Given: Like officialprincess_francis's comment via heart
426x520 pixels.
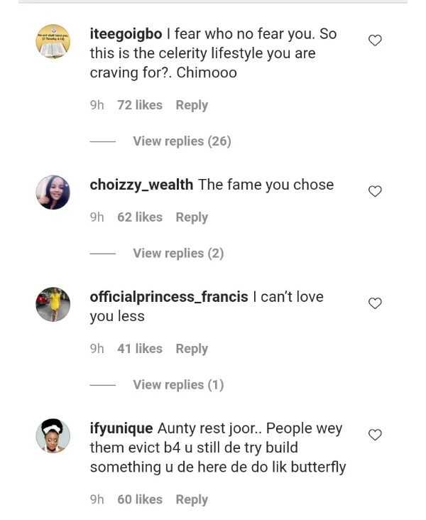Looking at the screenshot, I should [375, 303].
